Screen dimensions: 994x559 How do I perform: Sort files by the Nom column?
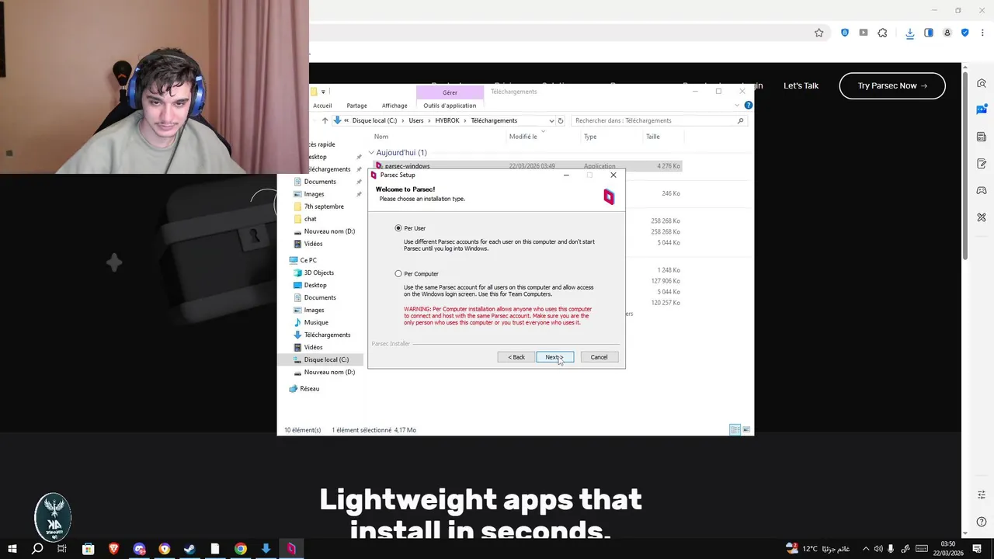tap(381, 137)
